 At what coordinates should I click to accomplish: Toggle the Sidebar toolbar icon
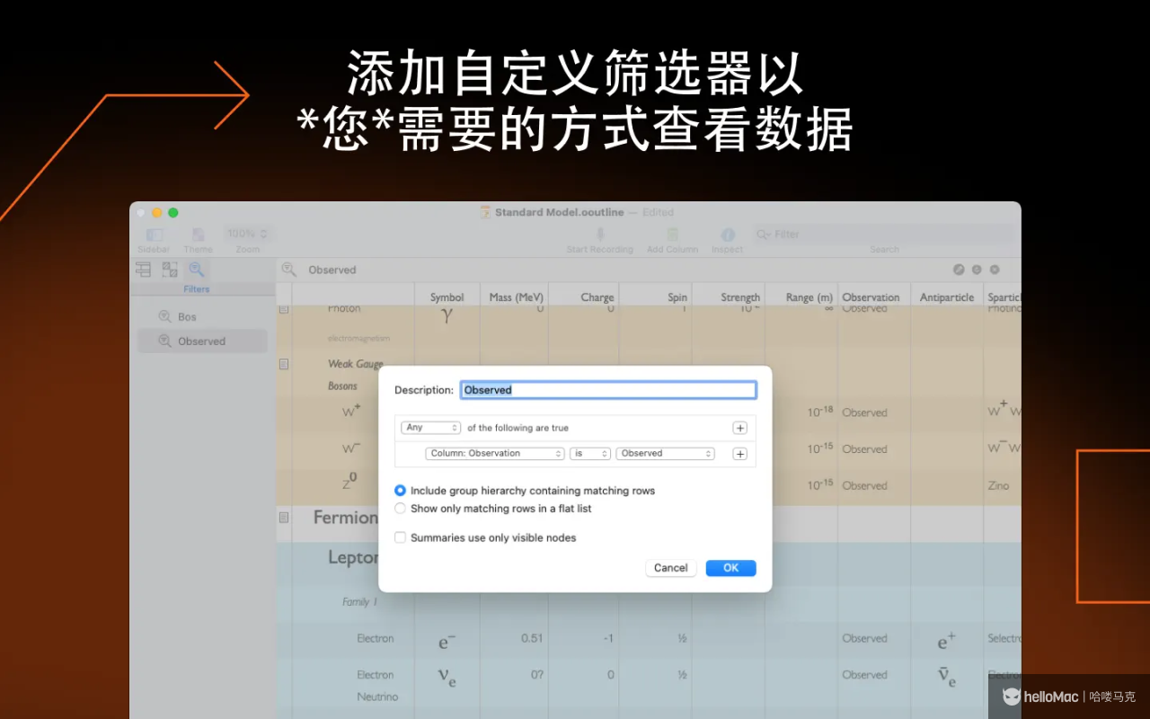point(154,235)
